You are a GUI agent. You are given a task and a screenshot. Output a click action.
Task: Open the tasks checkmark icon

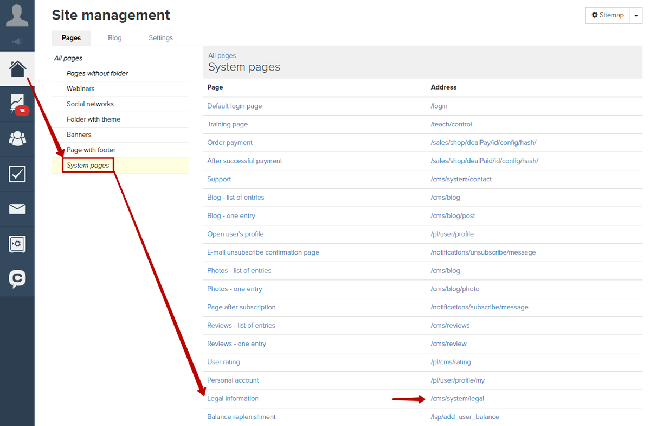tap(17, 174)
